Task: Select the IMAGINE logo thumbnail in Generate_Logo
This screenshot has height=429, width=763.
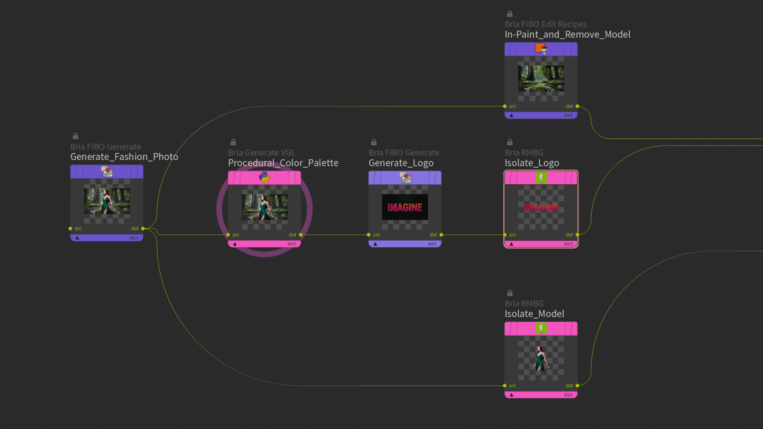Action: click(x=405, y=207)
